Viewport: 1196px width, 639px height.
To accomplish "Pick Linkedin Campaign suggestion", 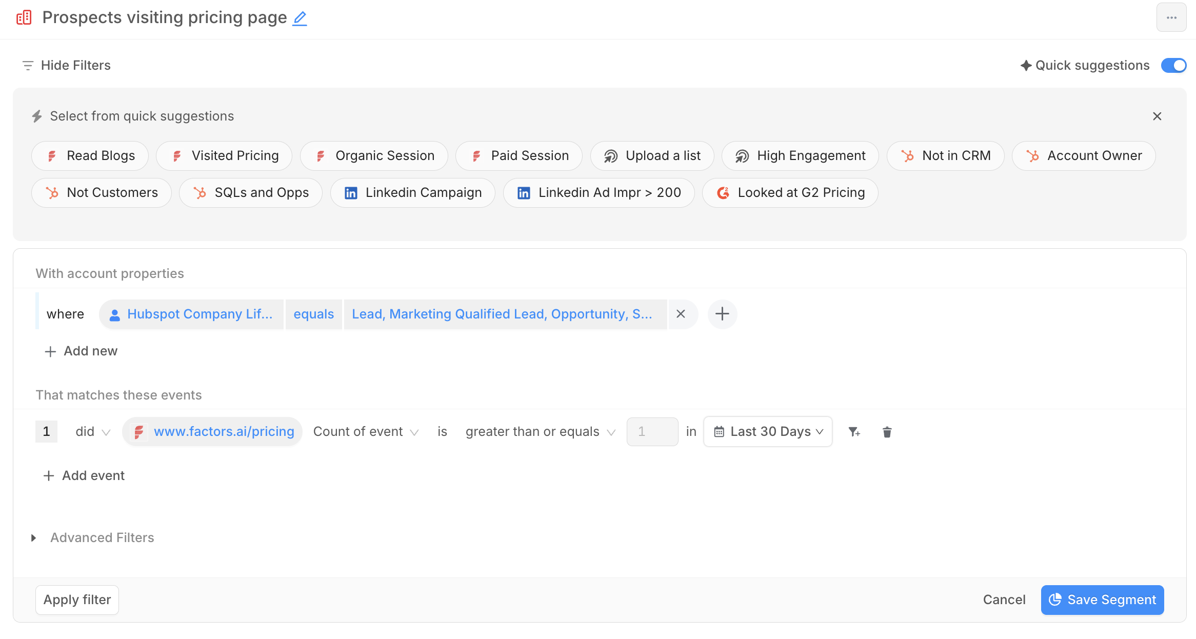I will (x=413, y=193).
